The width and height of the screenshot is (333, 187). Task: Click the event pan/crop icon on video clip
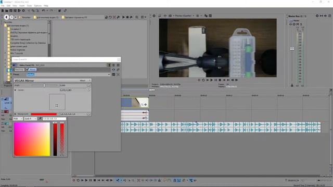(x=142, y=104)
